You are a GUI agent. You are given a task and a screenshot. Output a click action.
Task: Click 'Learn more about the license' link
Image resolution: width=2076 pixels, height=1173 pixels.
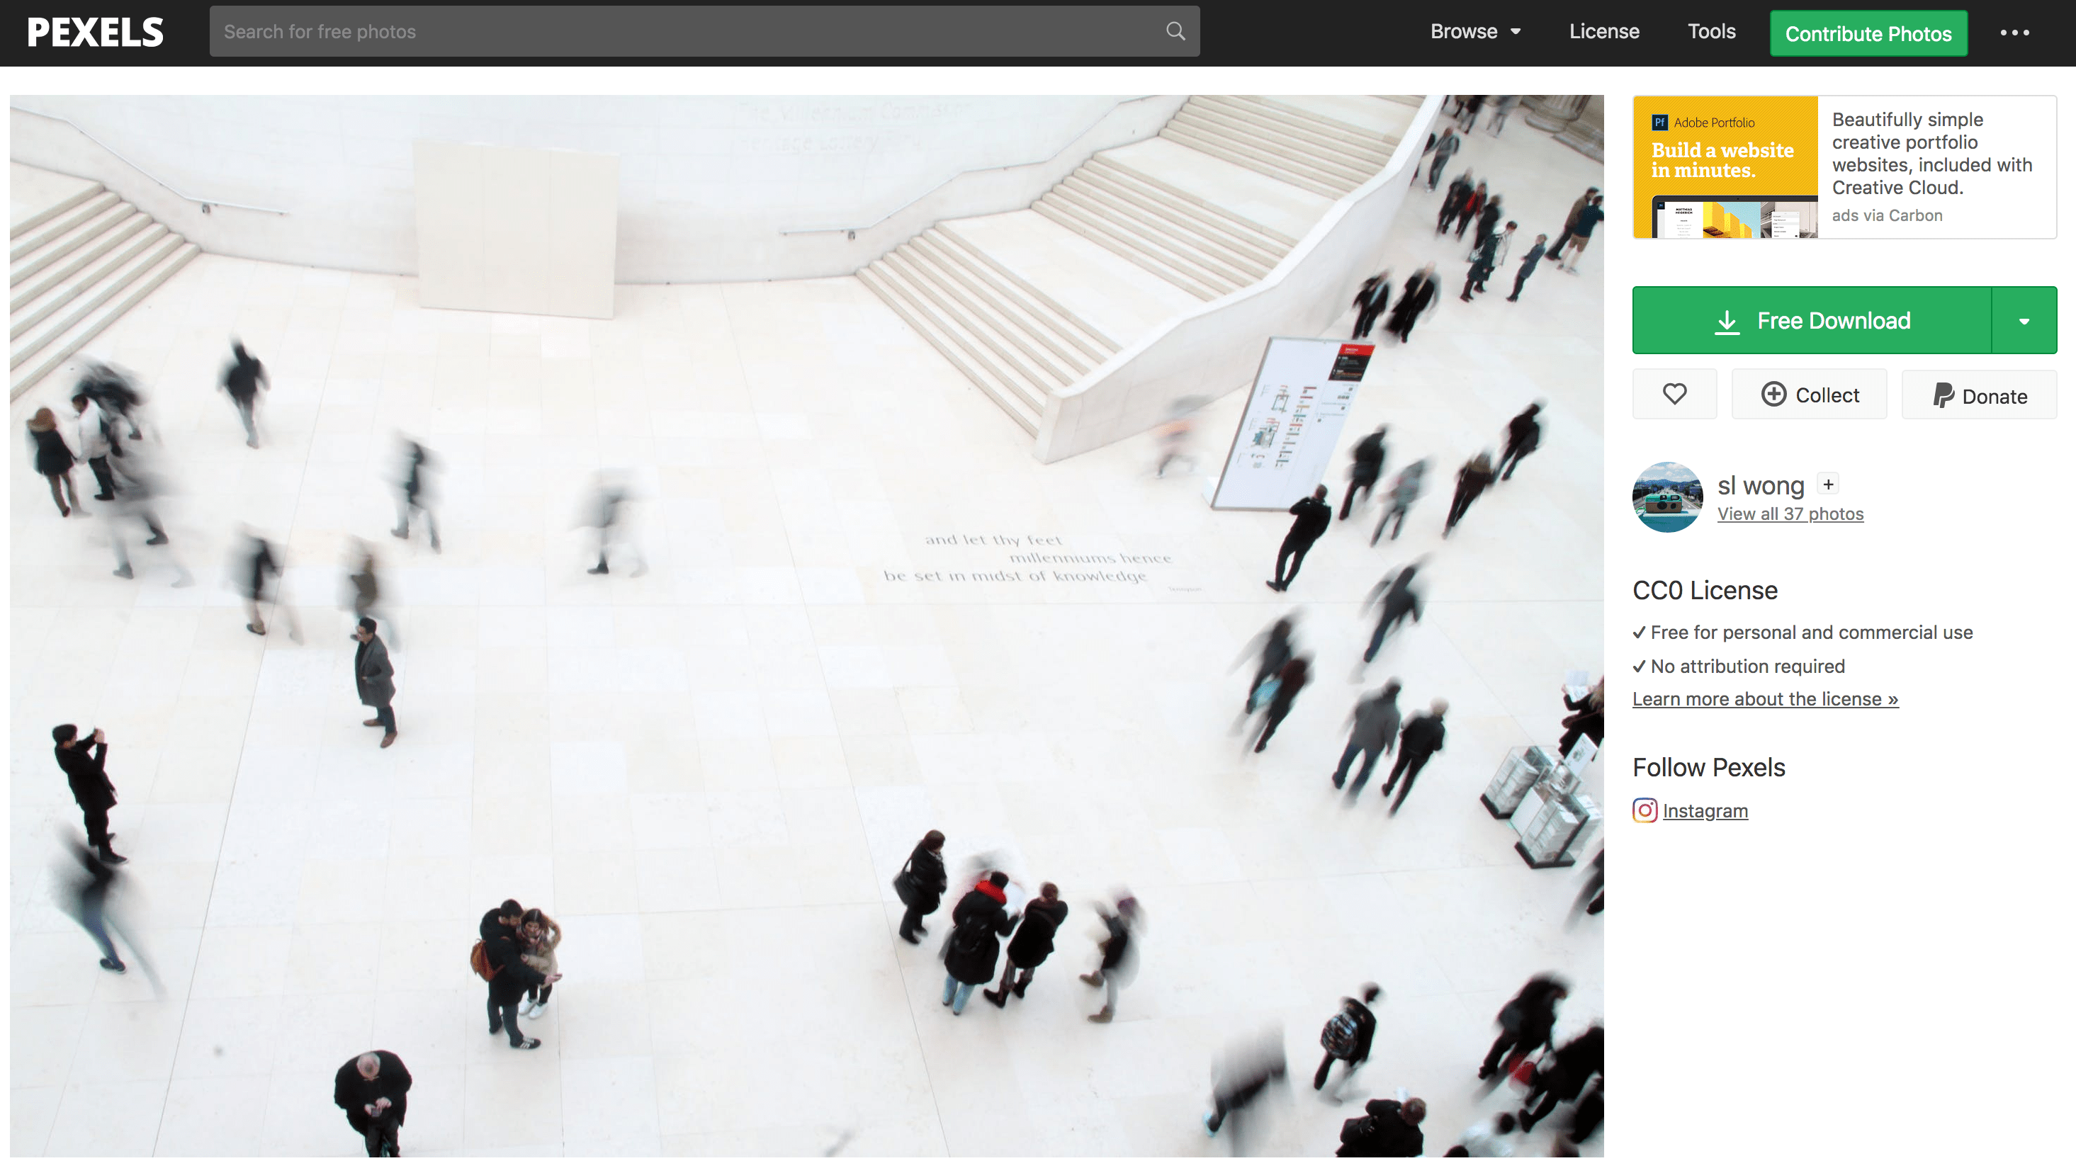coord(1765,698)
